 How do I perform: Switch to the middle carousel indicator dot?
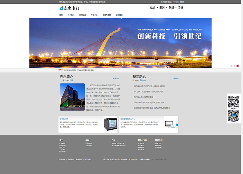click(x=234, y=66)
